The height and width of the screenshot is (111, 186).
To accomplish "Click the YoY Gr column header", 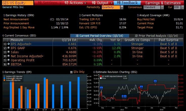I will [x=112, y=40].
